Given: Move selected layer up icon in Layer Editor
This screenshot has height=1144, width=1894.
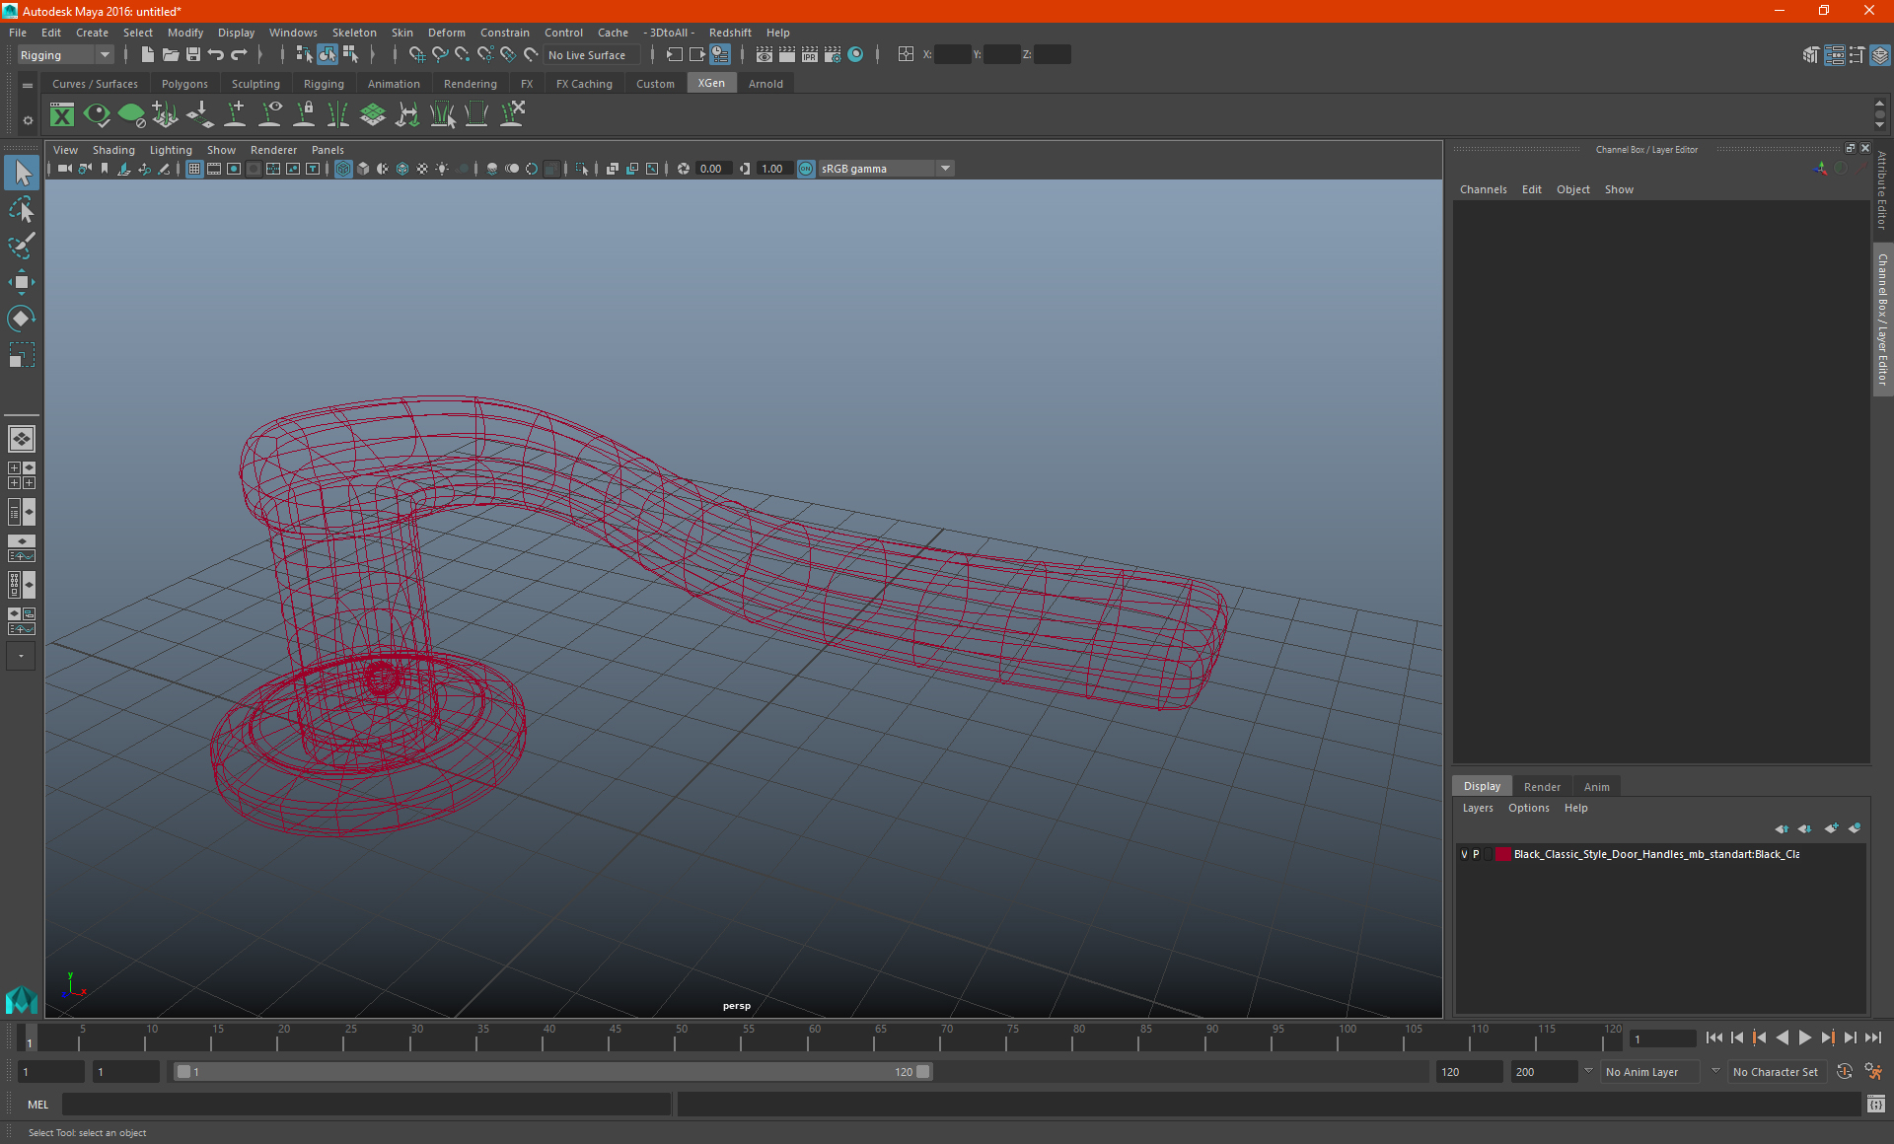Looking at the screenshot, I should pos(1782,828).
